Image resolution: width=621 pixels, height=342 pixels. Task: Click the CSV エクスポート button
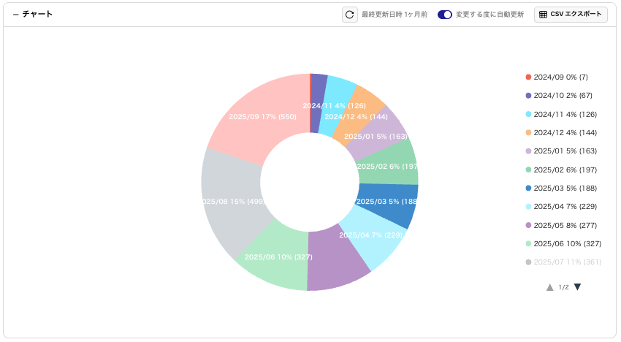coord(571,15)
